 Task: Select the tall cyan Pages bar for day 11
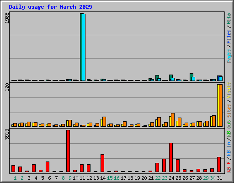coord(84,47)
